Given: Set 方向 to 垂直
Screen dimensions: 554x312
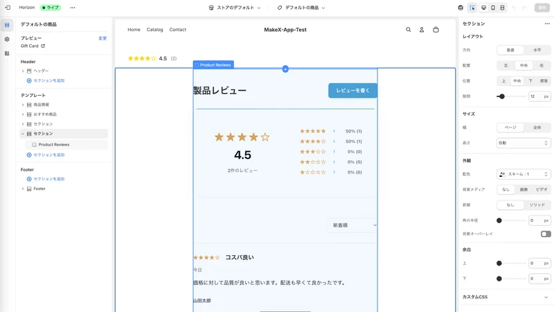Looking at the screenshot, I should (510, 50).
